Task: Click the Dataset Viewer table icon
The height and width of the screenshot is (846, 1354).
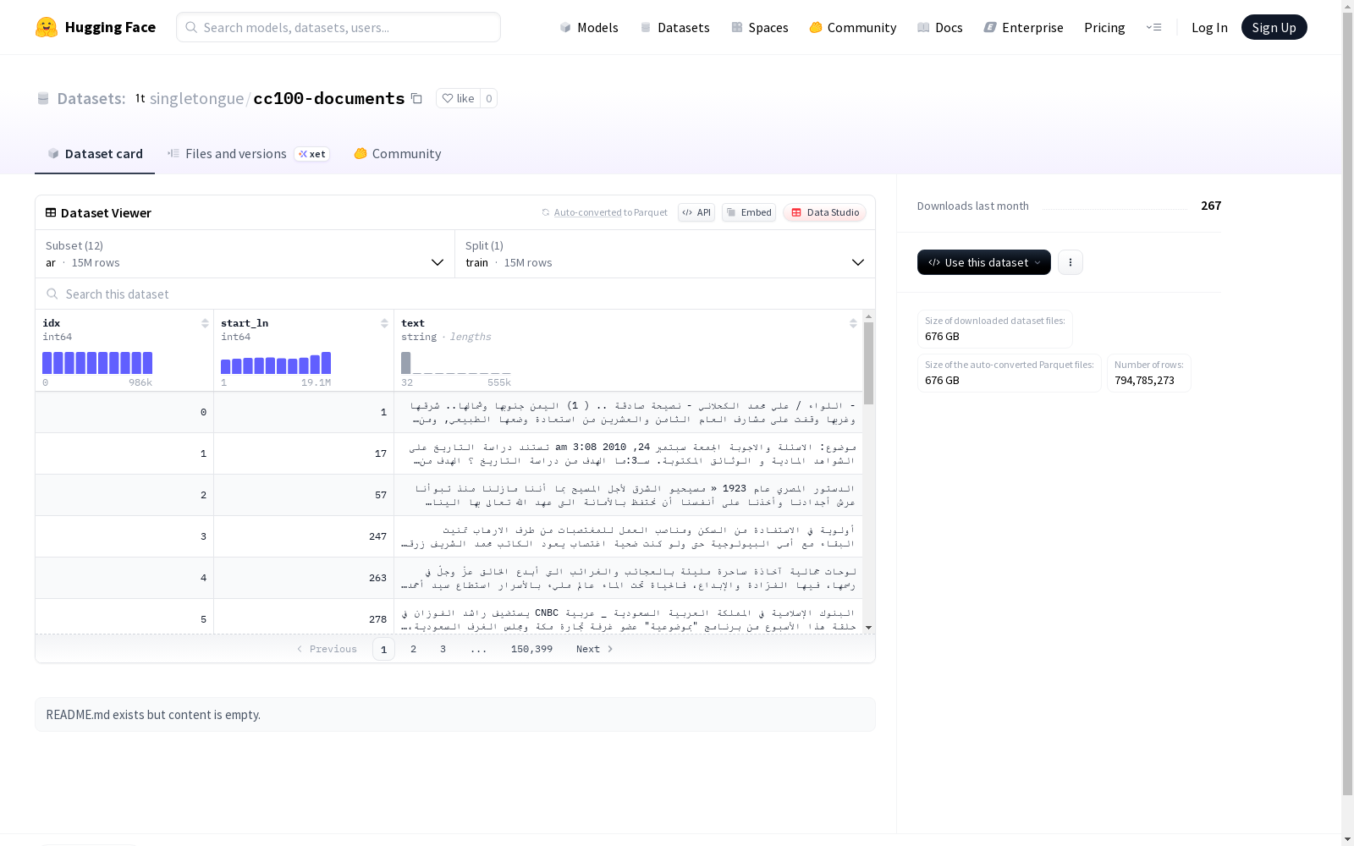Action: (51, 212)
